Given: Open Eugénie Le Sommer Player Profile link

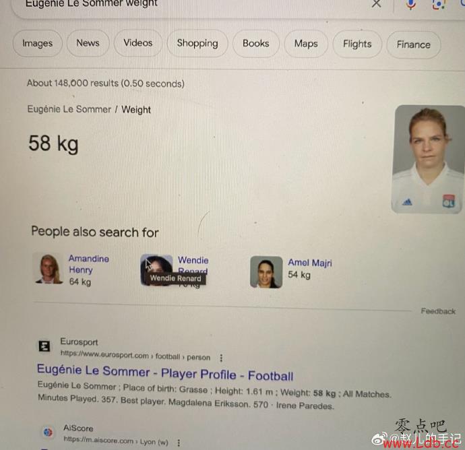Looking at the screenshot, I should click(165, 373).
